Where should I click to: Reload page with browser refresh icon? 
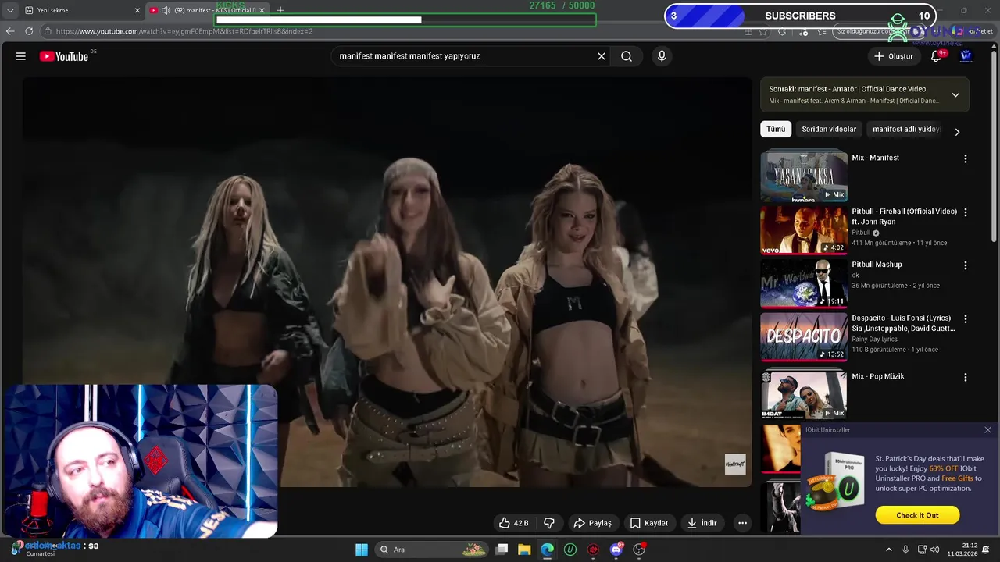pyautogui.click(x=29, y=31)
